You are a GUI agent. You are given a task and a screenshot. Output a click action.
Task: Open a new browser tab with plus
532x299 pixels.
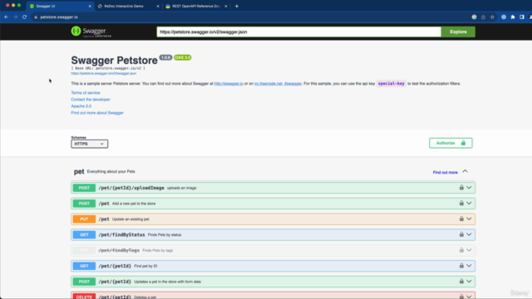[237, 6]
